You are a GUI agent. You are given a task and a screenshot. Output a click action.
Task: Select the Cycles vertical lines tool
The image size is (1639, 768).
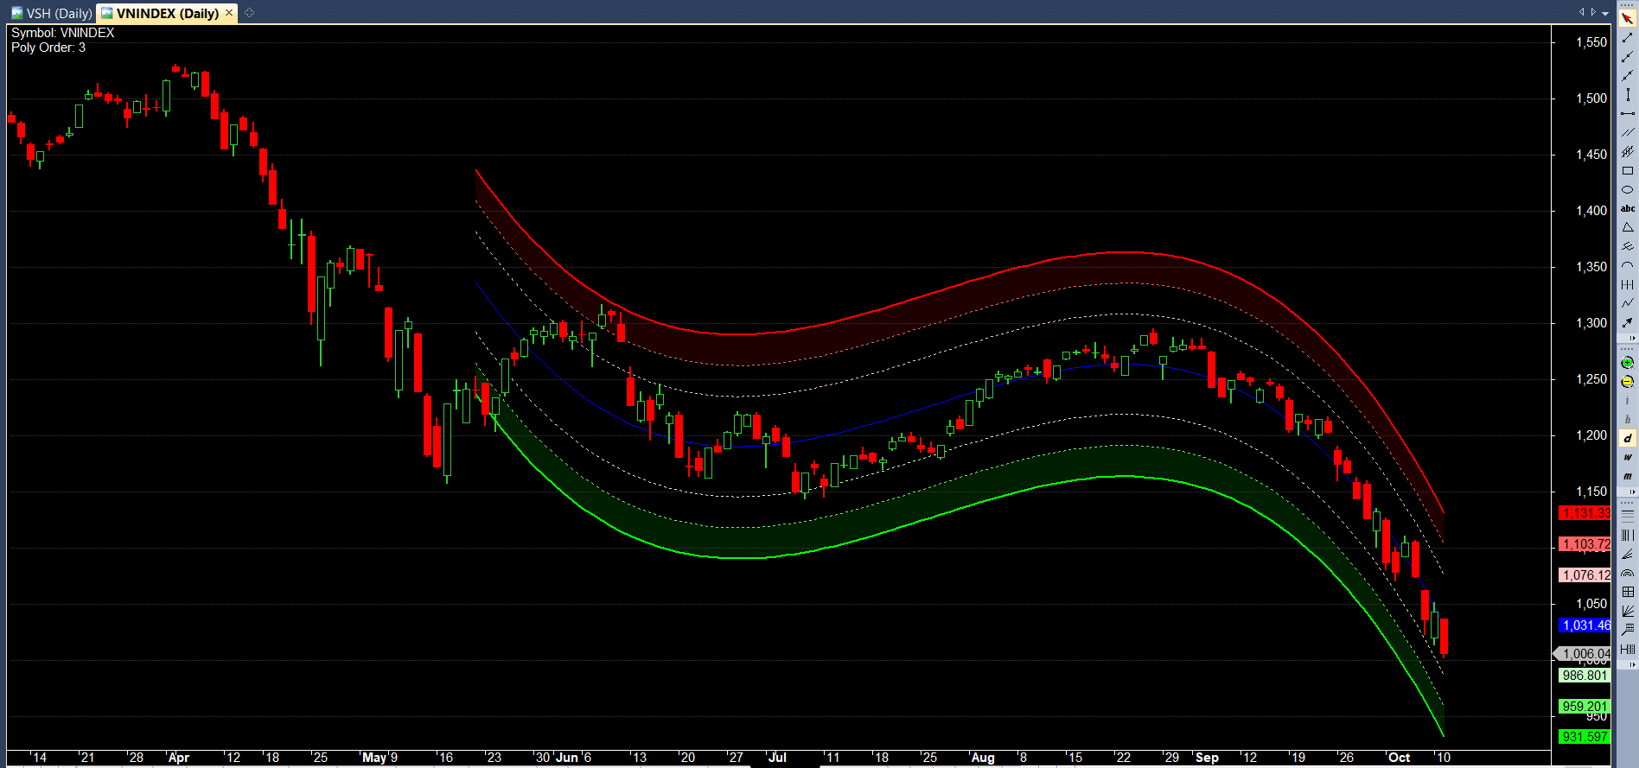click(1627, 285)
